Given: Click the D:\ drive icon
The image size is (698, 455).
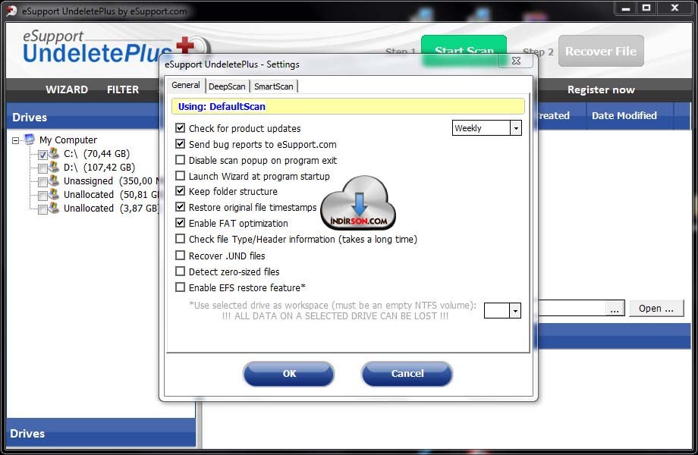Looking at the screenshot, I should [x=54, y=167].
